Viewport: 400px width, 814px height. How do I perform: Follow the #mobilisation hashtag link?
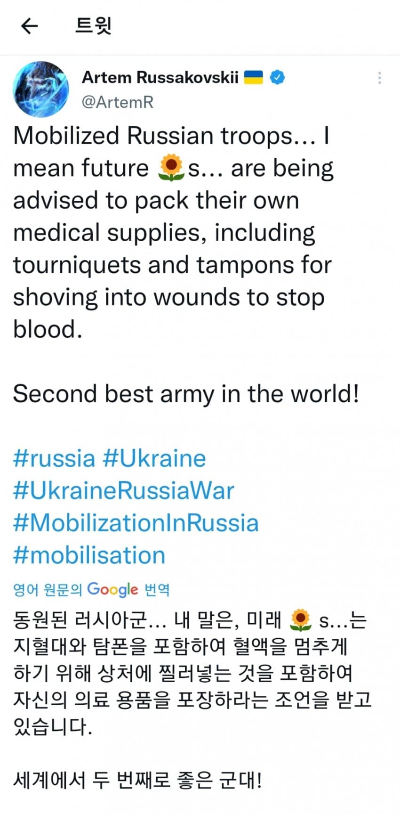pyautogui.click(x=89, y=555)
